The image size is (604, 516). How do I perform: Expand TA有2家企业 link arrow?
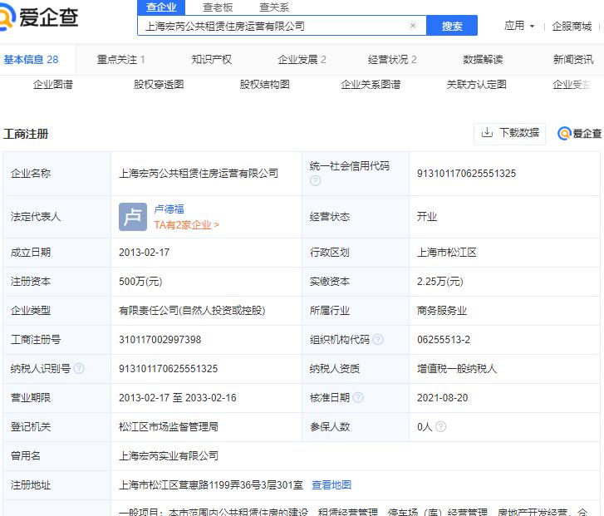(217, 224)
